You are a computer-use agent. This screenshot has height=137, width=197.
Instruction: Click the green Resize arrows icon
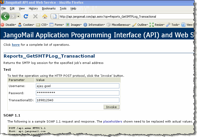[x=152, y=25]
